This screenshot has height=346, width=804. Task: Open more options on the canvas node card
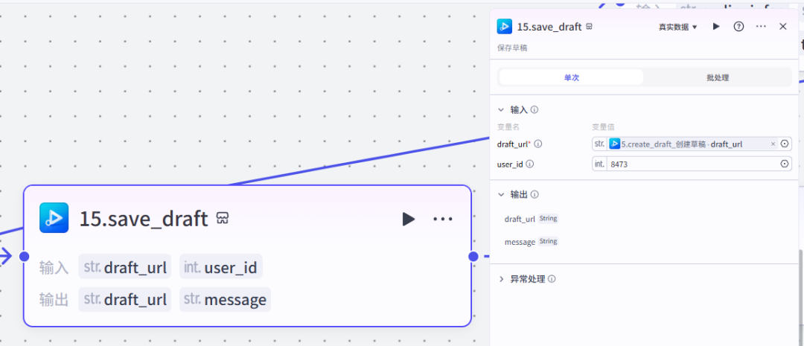(x=442, y=220)
